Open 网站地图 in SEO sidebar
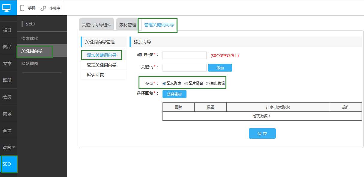This screenshot has width=364, height=177. 30,63
